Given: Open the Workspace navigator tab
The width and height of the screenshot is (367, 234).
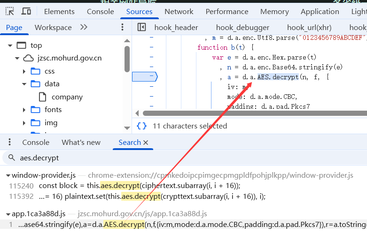Looking at the screenshot, I should tap(53, 27).
